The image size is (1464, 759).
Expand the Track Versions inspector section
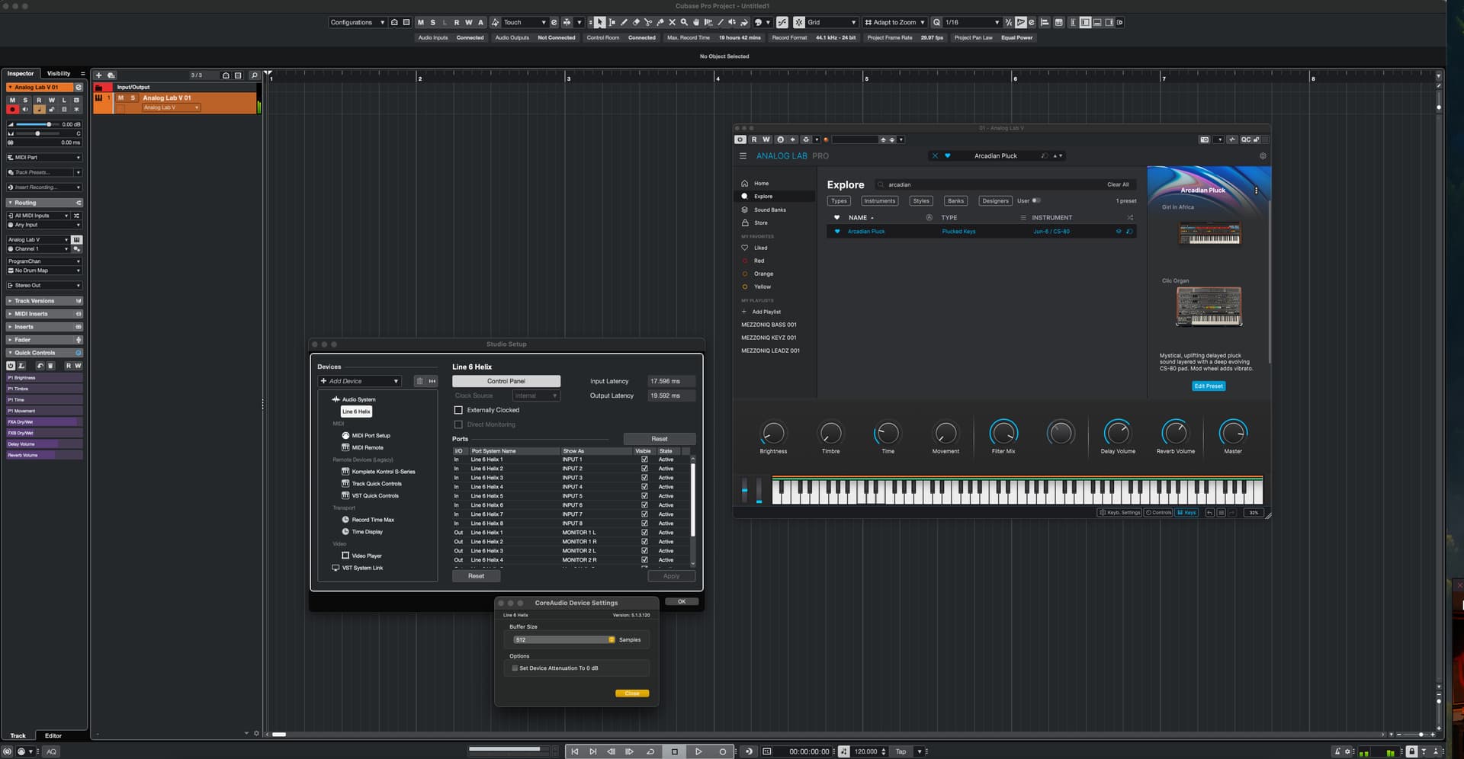[x=34, y=301]
